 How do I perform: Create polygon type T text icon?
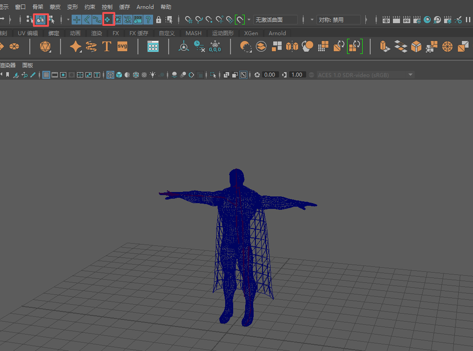point(106,46)
